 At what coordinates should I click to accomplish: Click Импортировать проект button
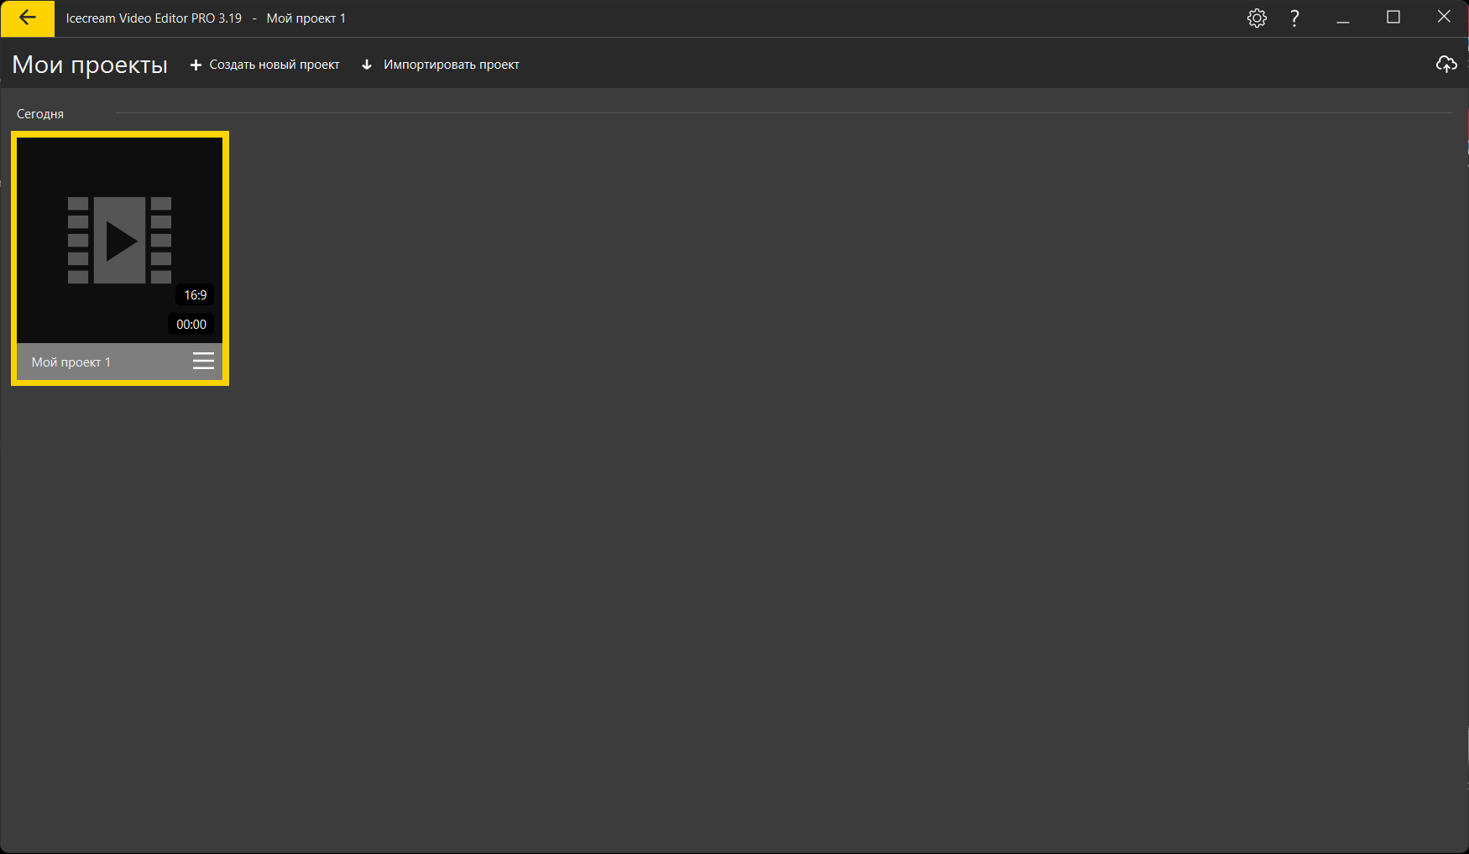pos(441,65)
